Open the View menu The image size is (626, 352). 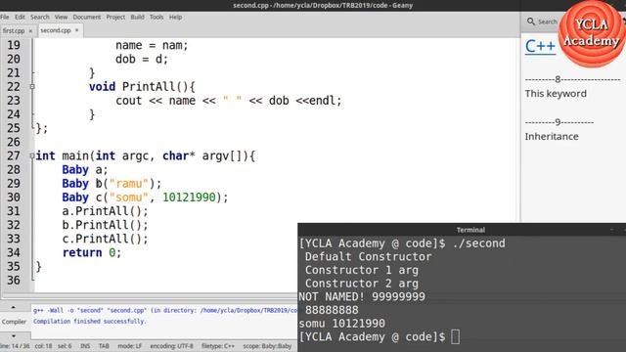coord(61,18)
